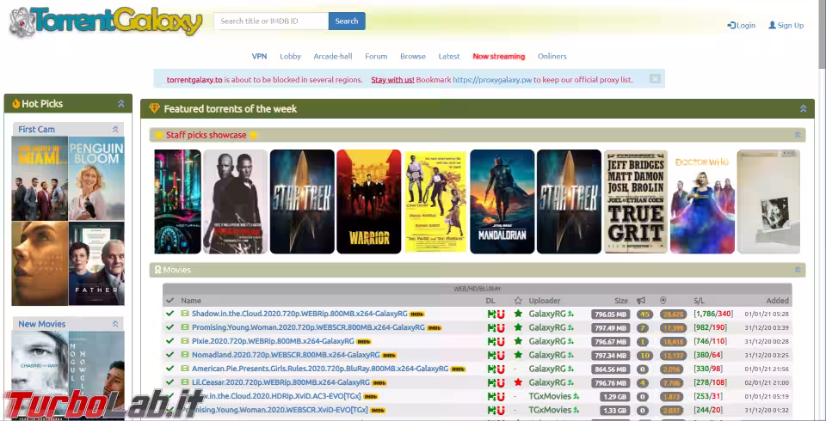Viewport: 826px width, 421px height.
Task: Open magnet link for American.Pie.Presents.Girls.Rules
Action: 501,369
